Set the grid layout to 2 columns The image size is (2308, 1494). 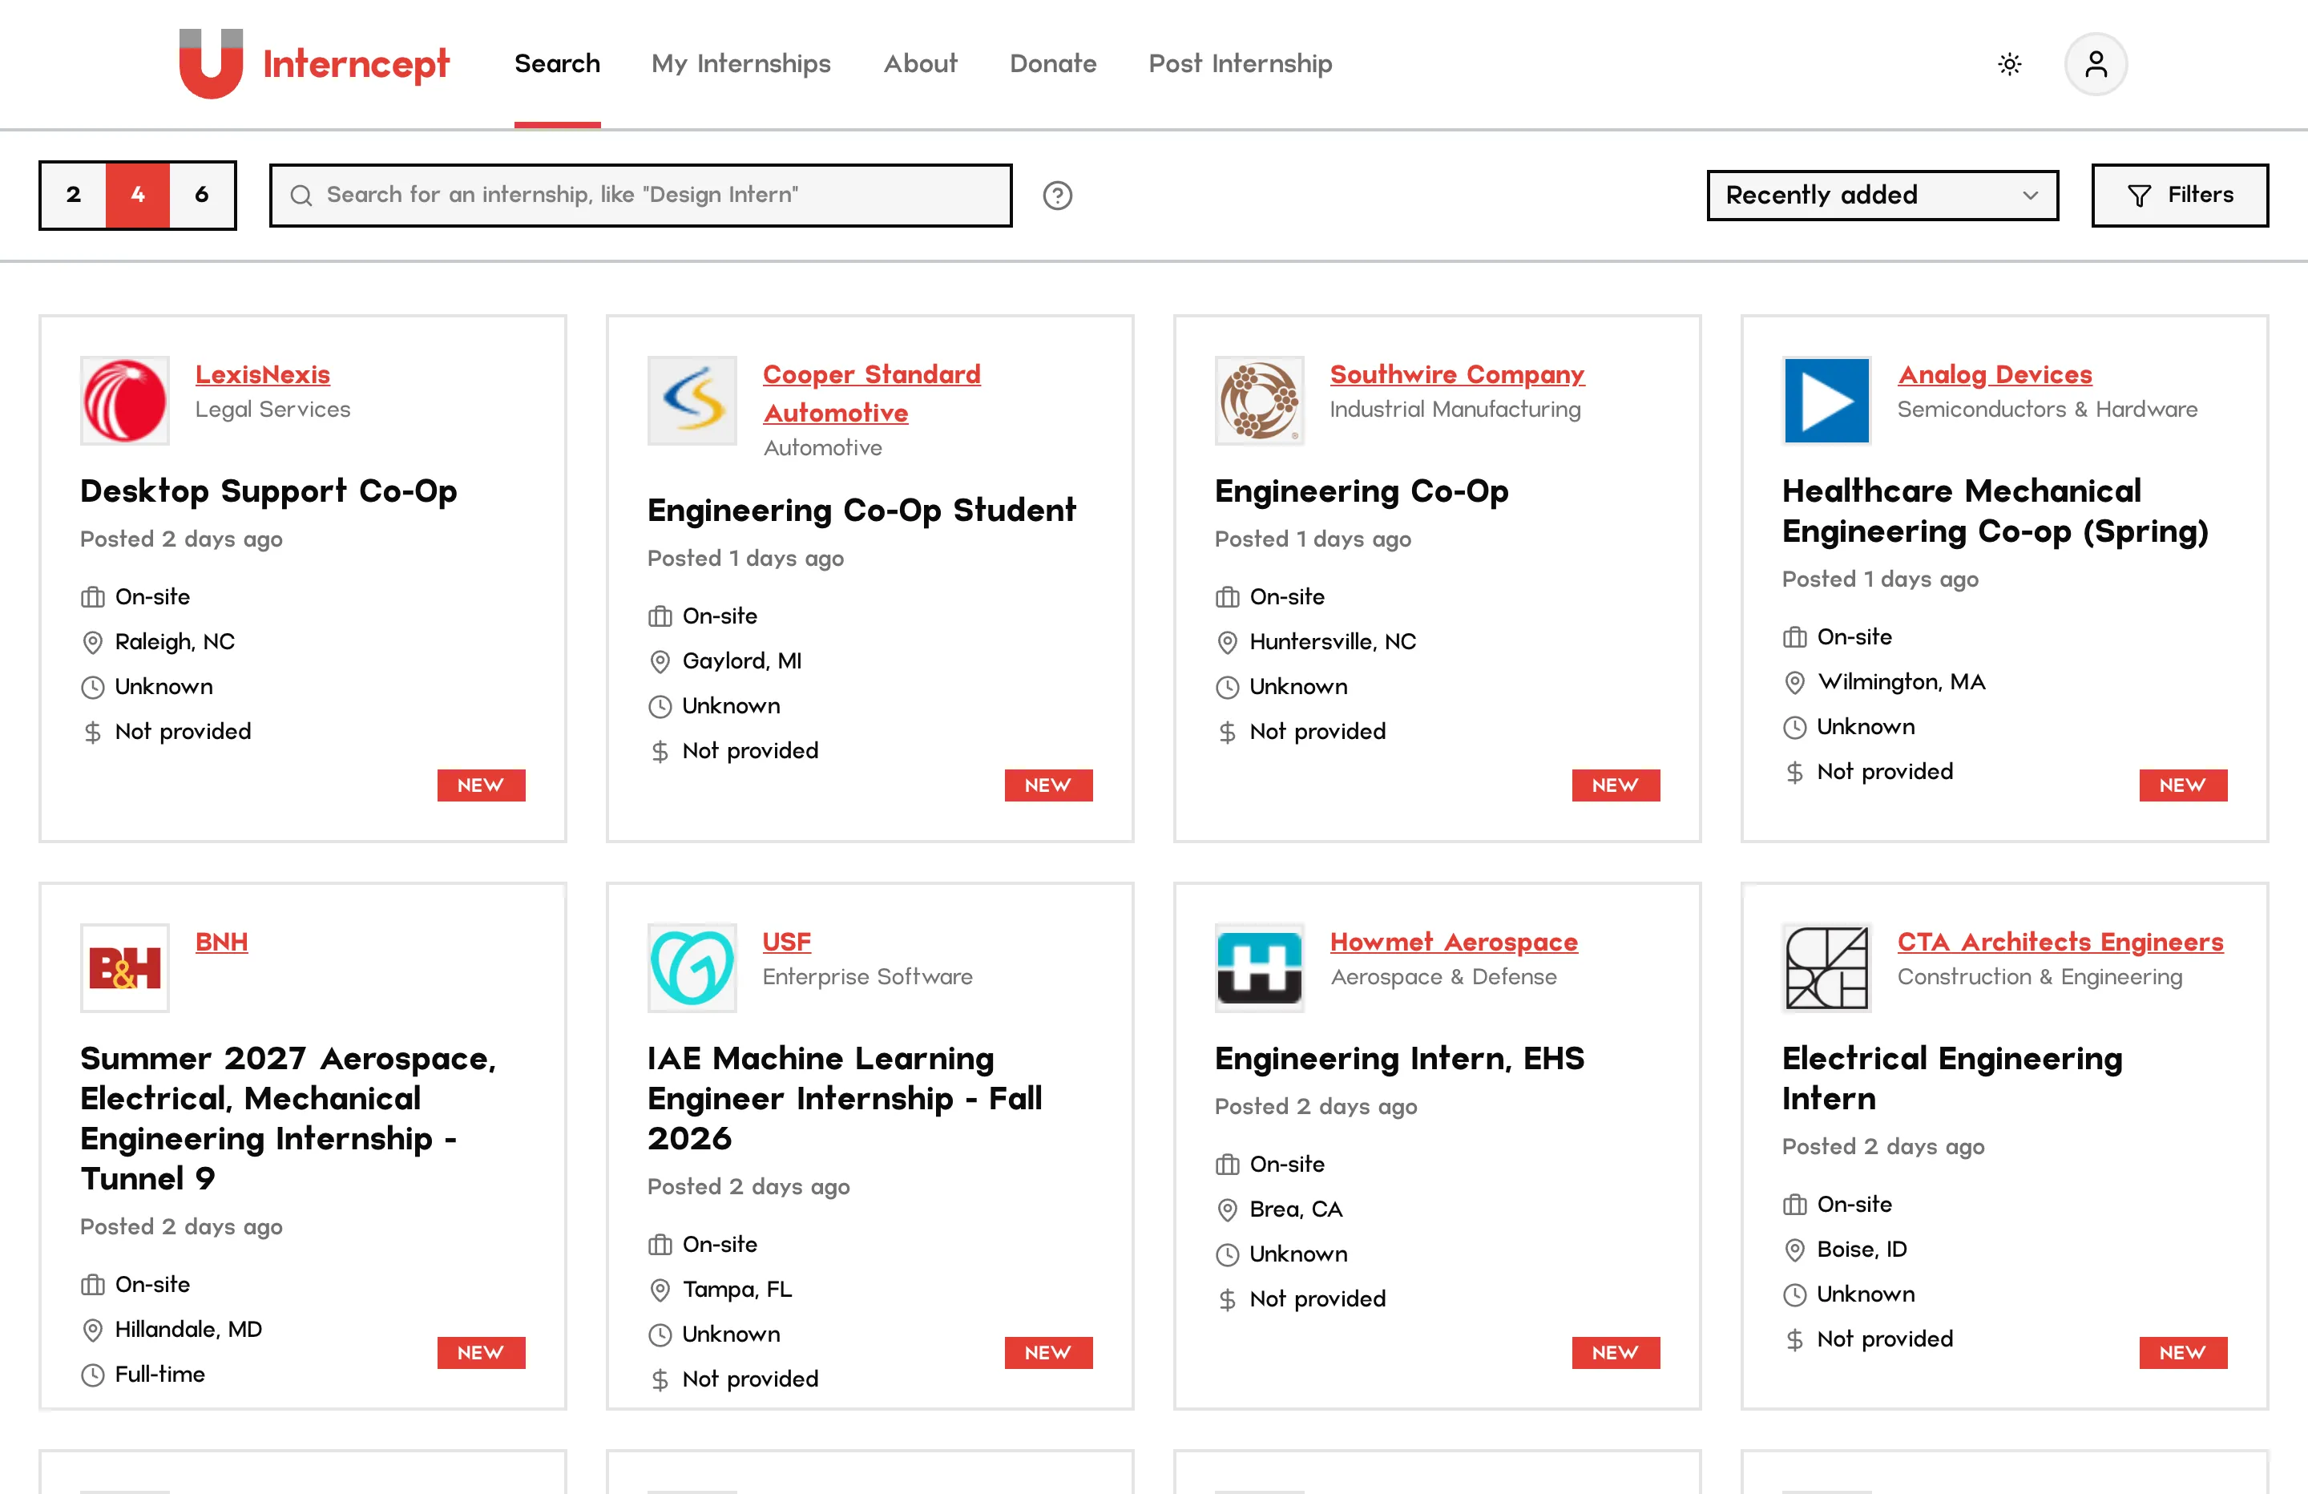pos(74,195)
